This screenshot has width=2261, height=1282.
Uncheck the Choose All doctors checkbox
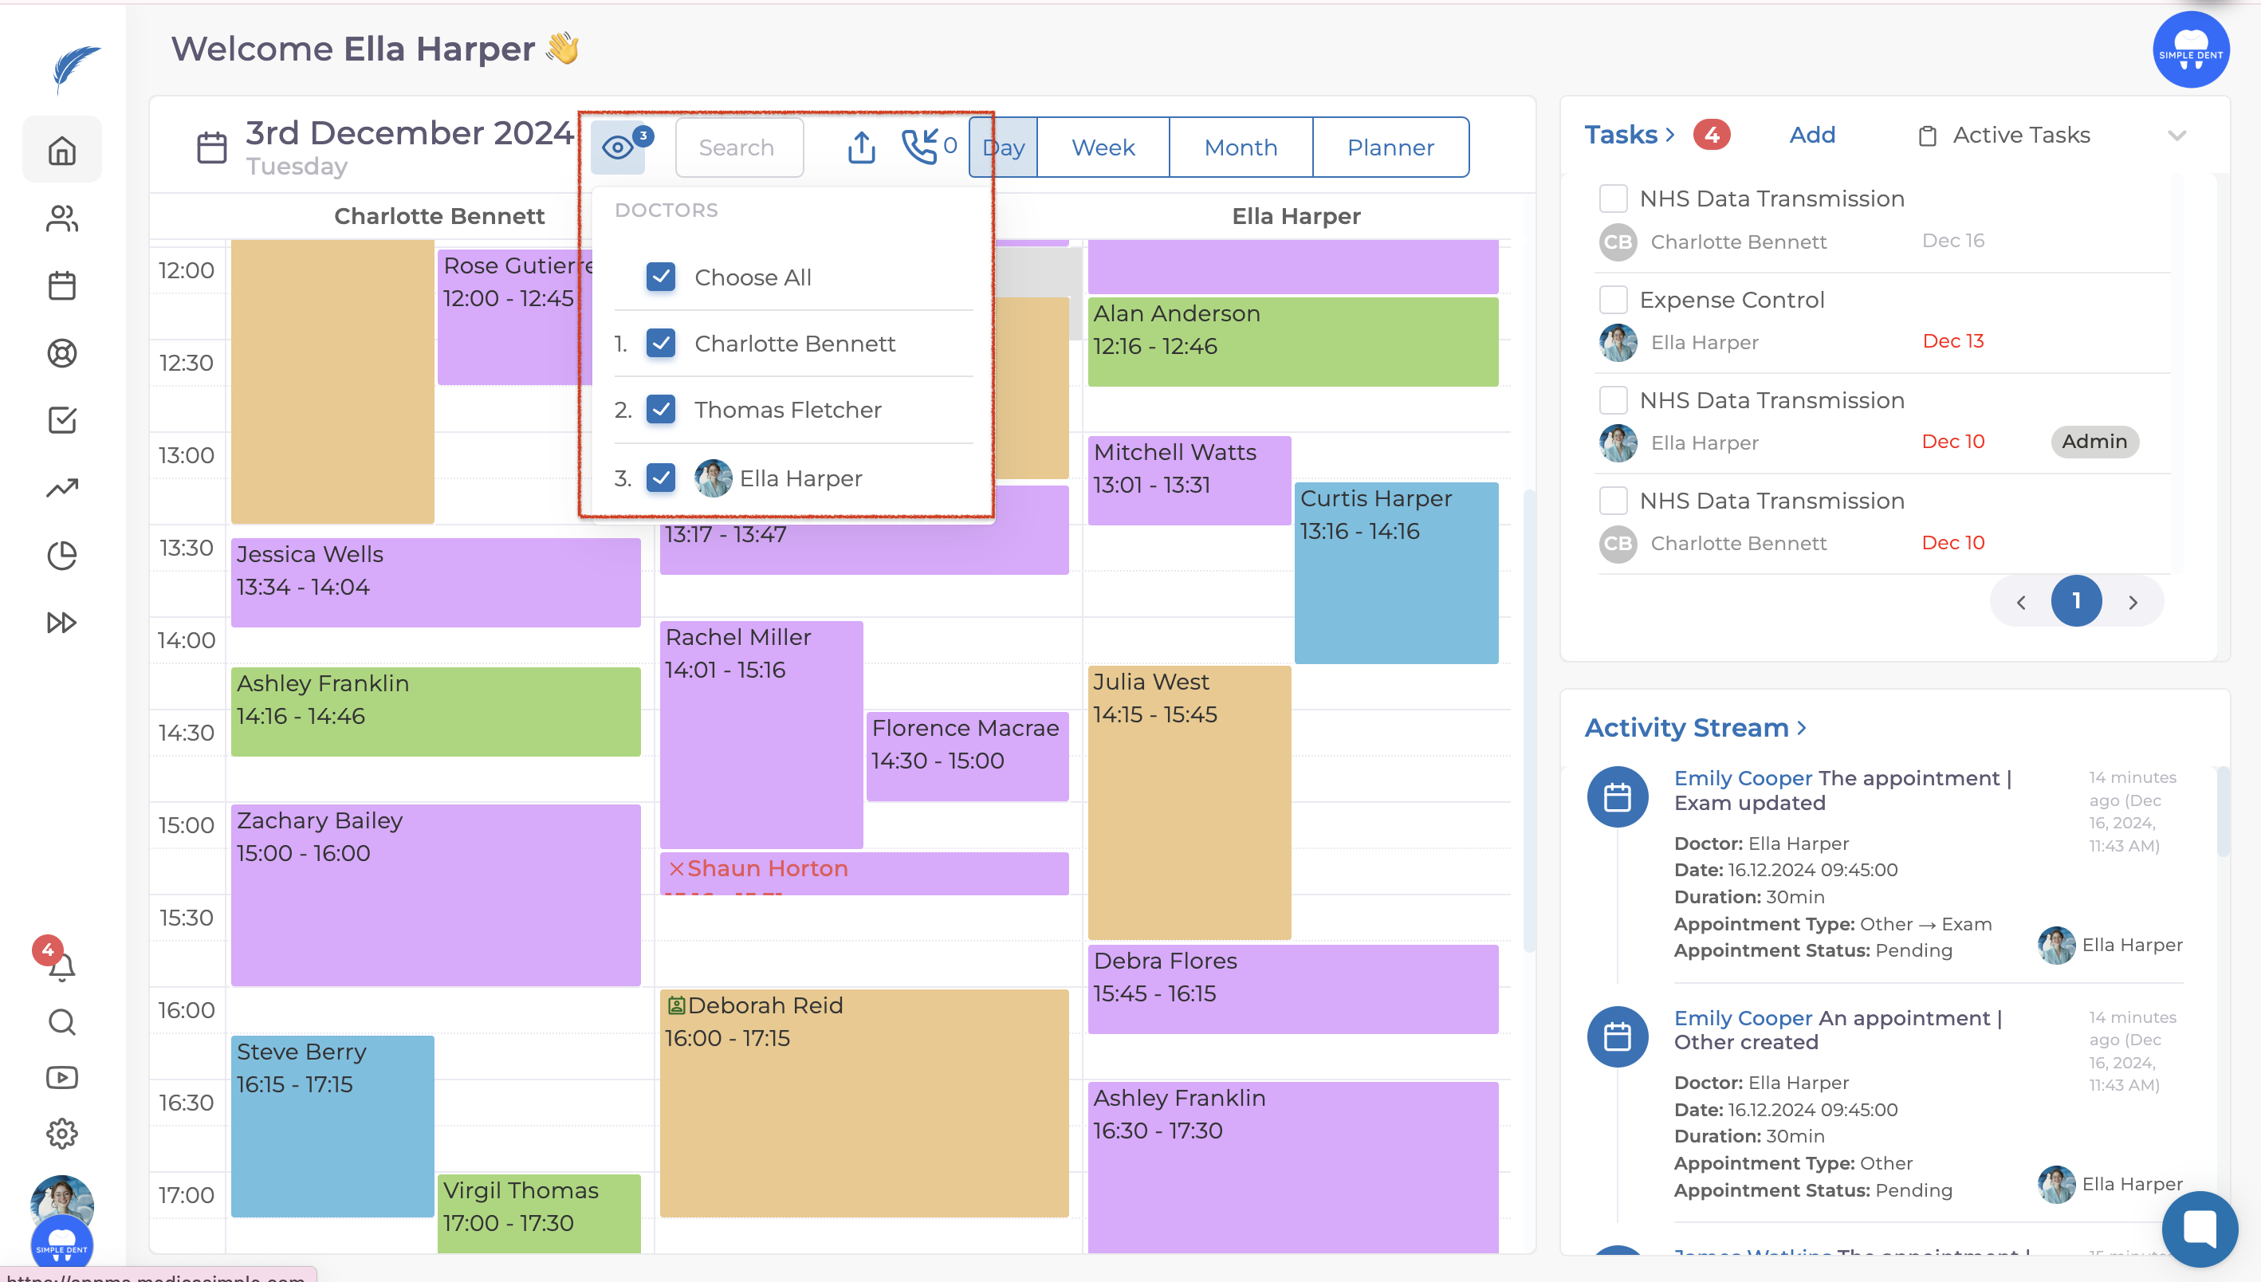pyautogui.click(x=660, y=277)
